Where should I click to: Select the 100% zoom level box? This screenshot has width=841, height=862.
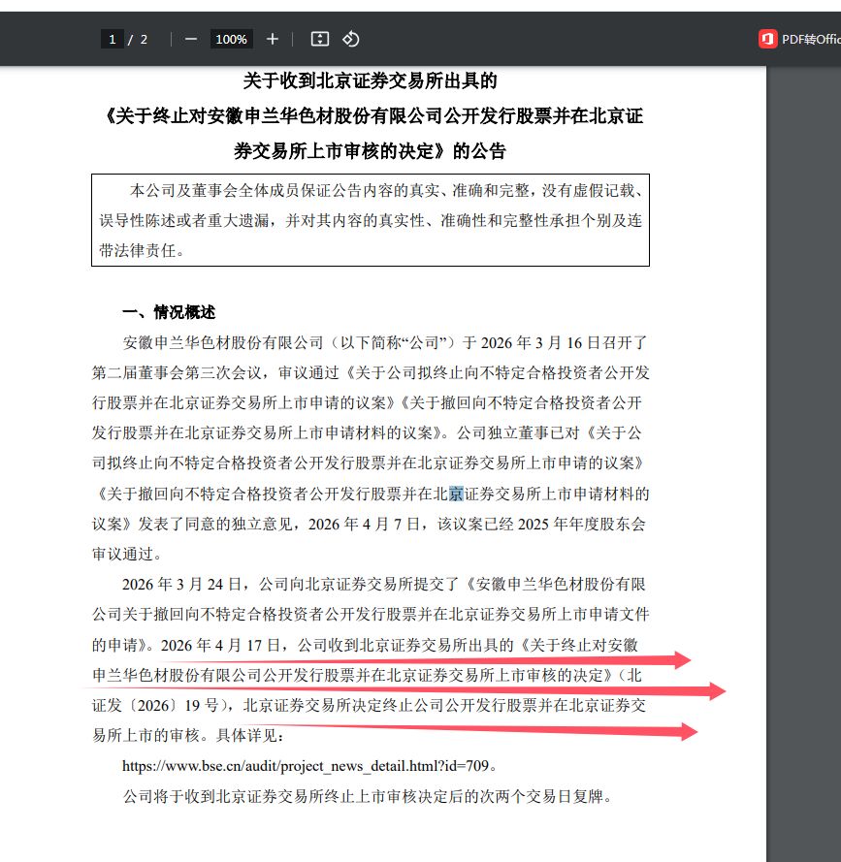[x=232, y=39]
